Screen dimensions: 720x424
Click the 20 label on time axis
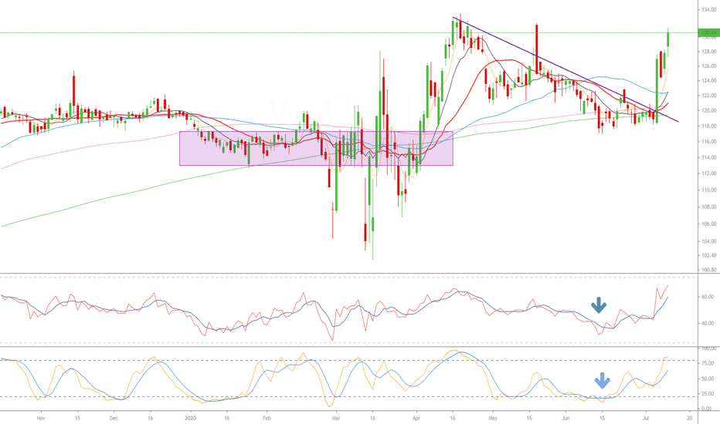[x=690, y=418]
